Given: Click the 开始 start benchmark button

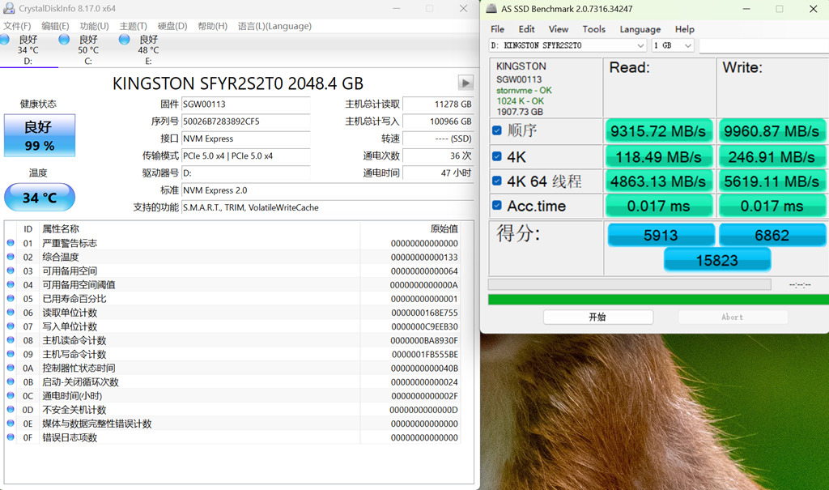Looking at the screenshot, I should [598, 317].
